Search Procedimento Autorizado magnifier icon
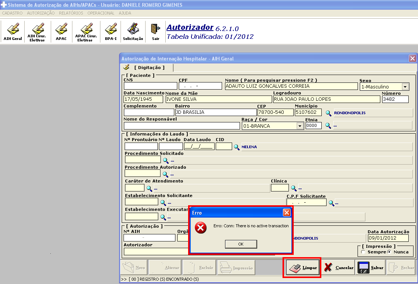 [x=165, y=174]
